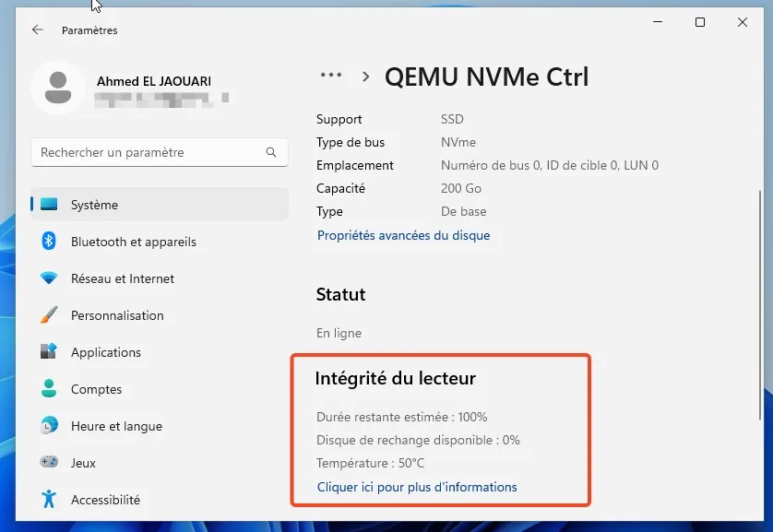This screenshot has width=773, height=532.
Task: Open the Applications grid icon
Action: (x=52, y=352)
